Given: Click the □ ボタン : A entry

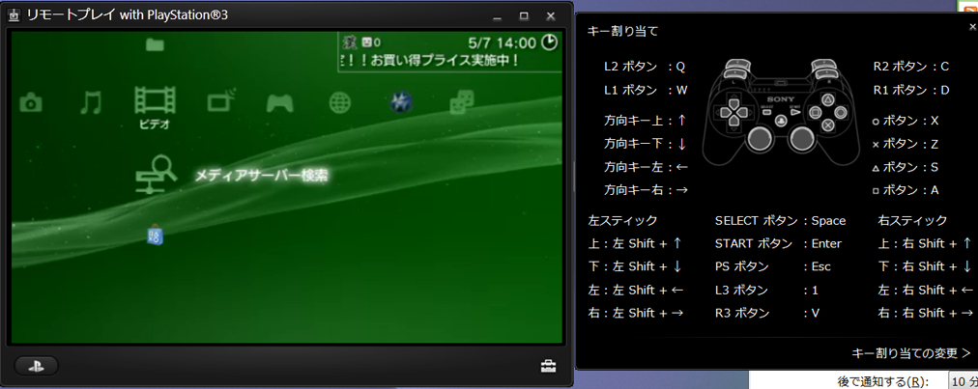Looking at the screenshot, I should tap(906, 190).
